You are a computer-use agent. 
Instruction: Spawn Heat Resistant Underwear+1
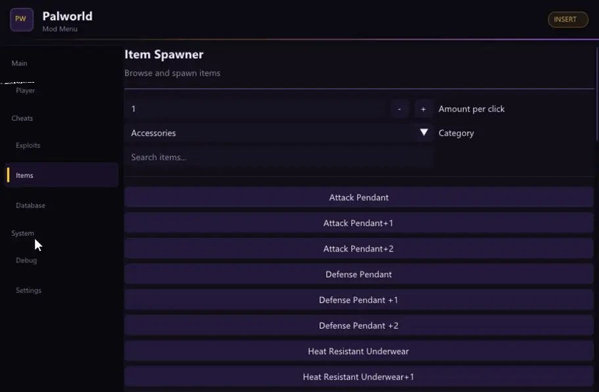click(359, 376)
